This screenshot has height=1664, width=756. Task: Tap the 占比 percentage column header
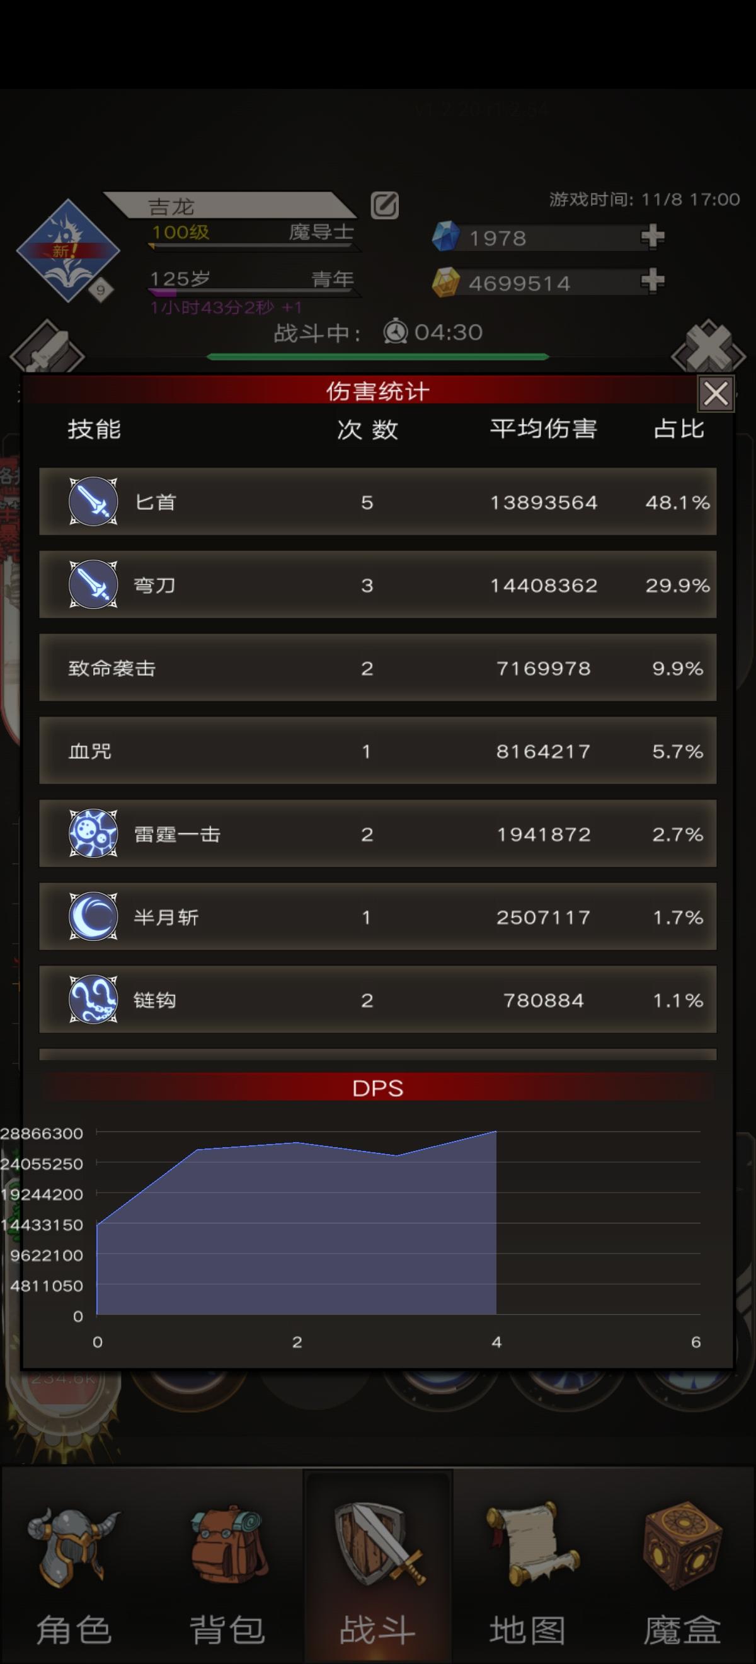point(679,429)
